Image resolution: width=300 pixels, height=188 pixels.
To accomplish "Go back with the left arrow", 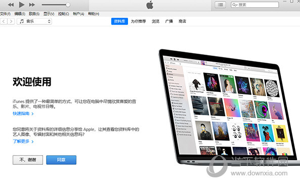I will click(x=4, y=21).
